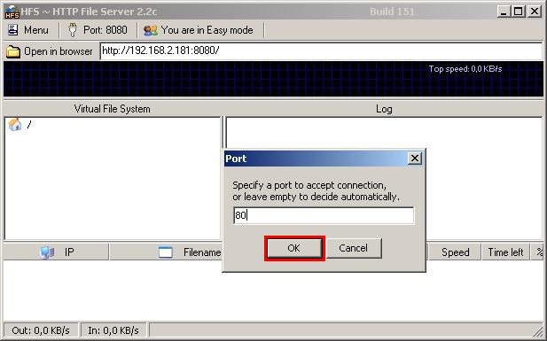
Task: Select the root slash tree item
Action: (29, 125)
